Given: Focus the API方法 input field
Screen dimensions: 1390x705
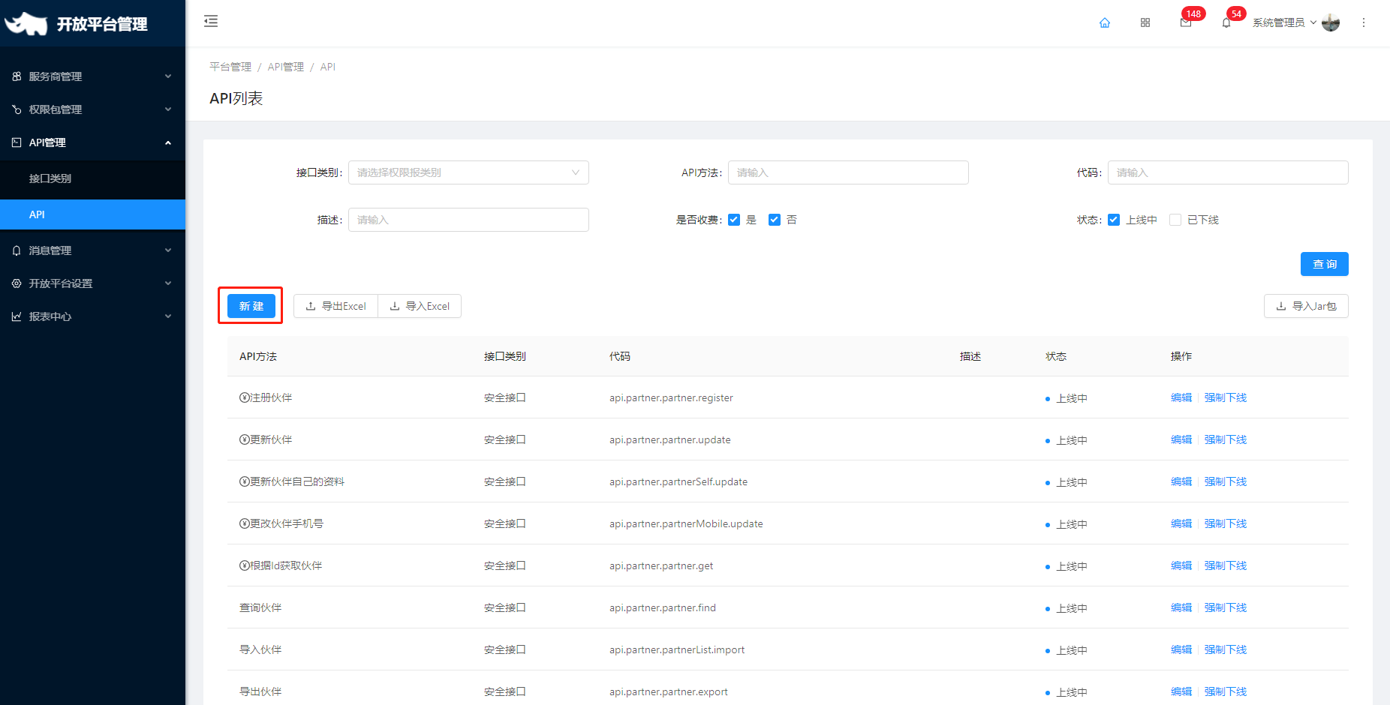Looking at the screenshot, I should point(848,172).
